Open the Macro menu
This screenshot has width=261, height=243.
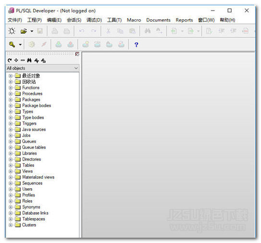click(x=134, y=20)
